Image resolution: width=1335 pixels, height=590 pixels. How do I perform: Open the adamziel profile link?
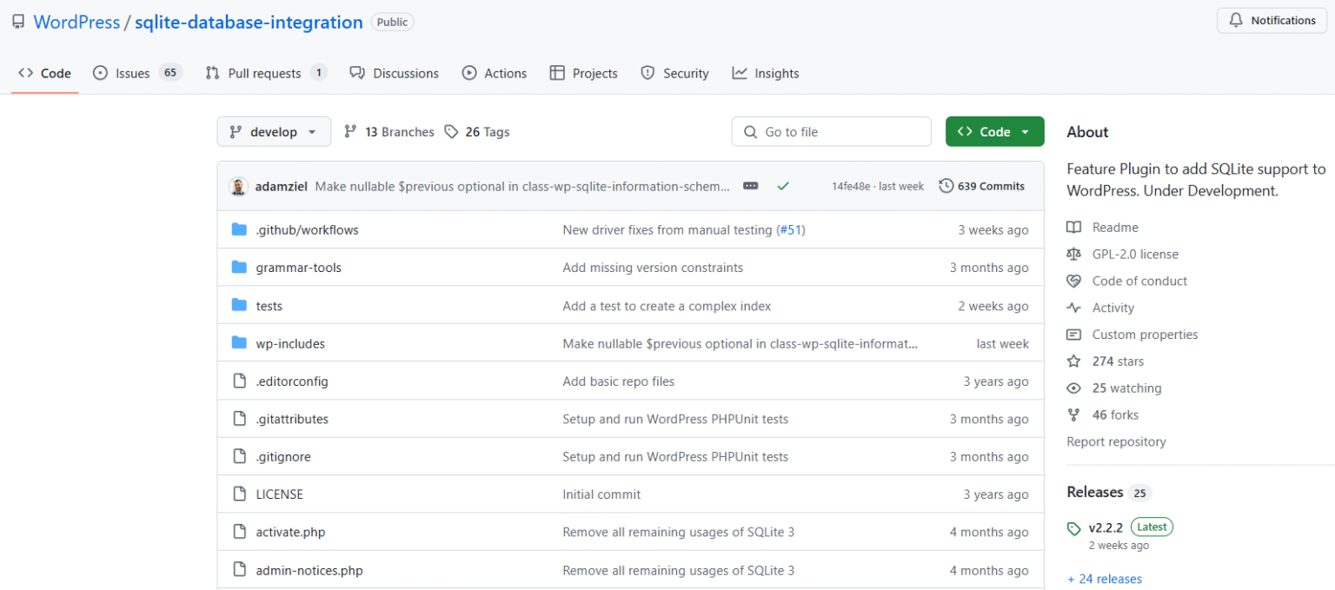281,185
